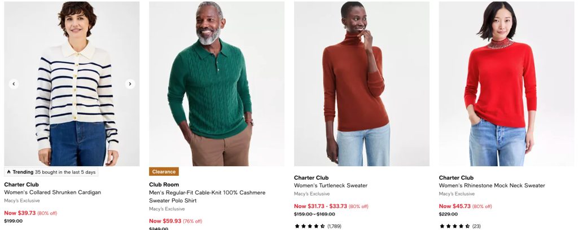Click the Clearance badge on polo shirt
This screenshot has width=578, height=230.
(164, 171)
